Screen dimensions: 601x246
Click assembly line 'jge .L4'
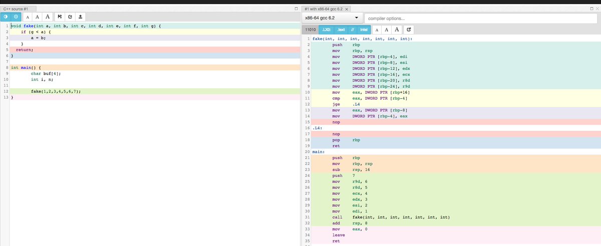tap(346, 104)
